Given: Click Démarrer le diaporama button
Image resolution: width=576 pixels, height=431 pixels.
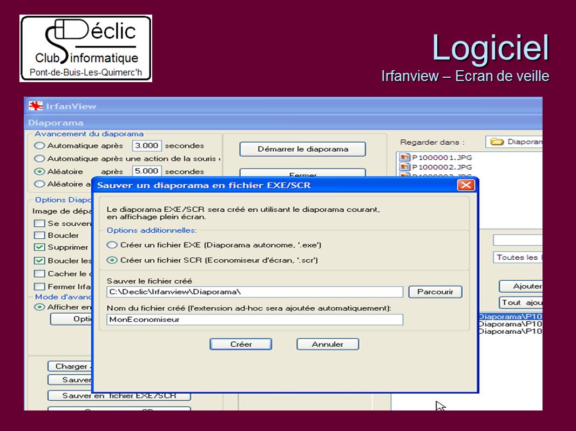Looking at the screenshot, I should point(303,149).
